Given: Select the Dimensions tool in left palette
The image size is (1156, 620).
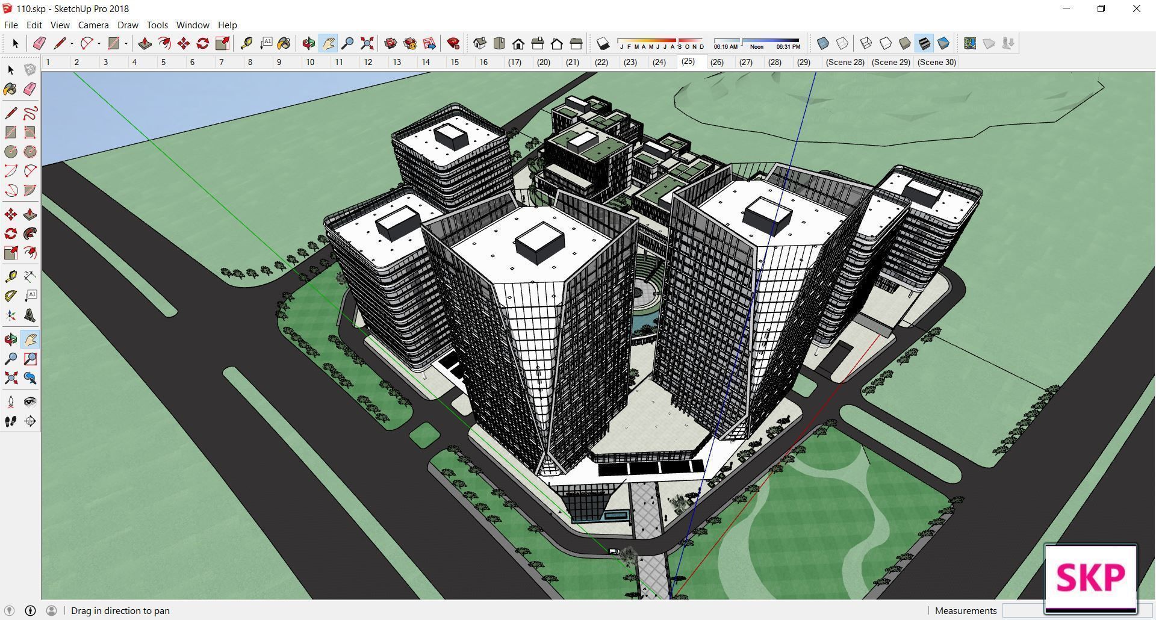Looking at the screenshot, I should pos(30,276).
